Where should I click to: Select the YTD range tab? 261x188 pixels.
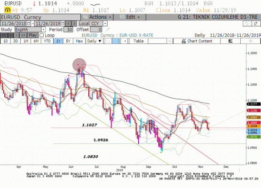pos(47,41)
